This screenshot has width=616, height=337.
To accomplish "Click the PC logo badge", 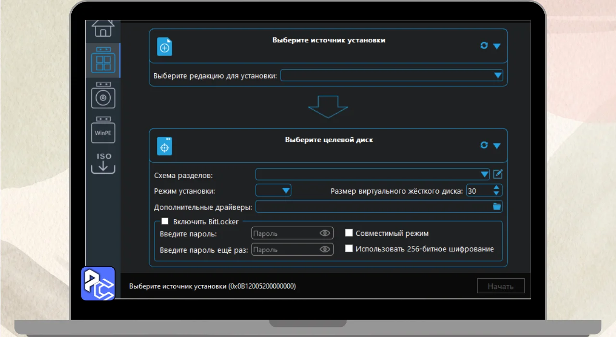I will 98,283.
